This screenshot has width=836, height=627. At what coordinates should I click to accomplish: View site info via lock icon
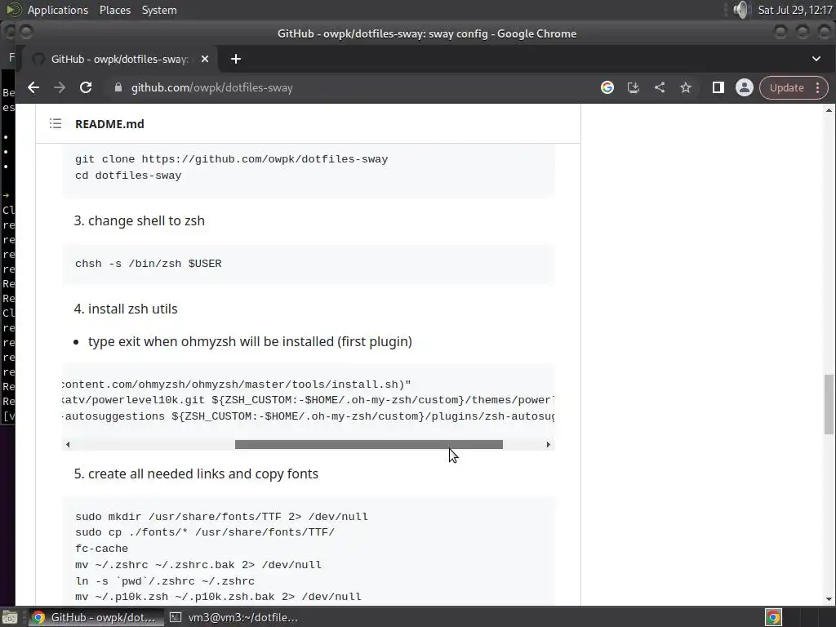click(x=118, y=87)
